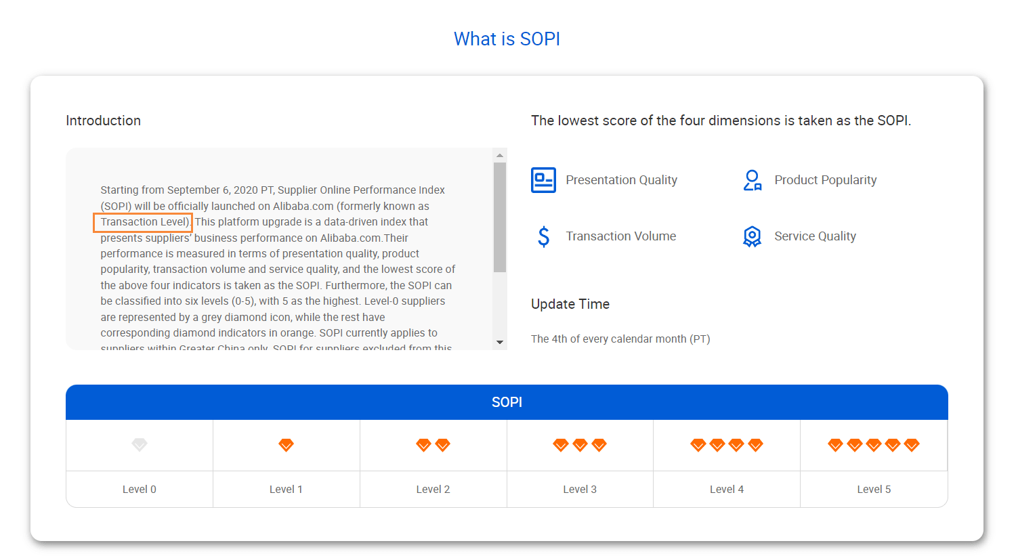Screen dimensions: 1016x560
Task: Click the Presentation Quality label
Action: point(621,180)
